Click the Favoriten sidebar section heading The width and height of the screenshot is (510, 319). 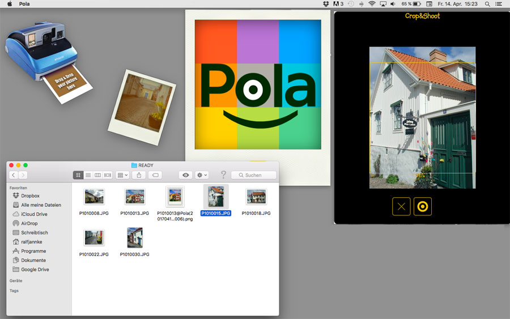point(18,188)
